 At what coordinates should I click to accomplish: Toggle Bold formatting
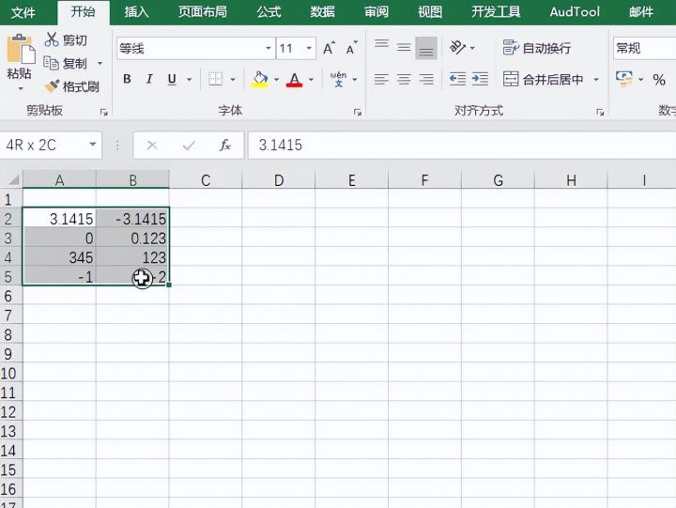click(x=127, y=79)
